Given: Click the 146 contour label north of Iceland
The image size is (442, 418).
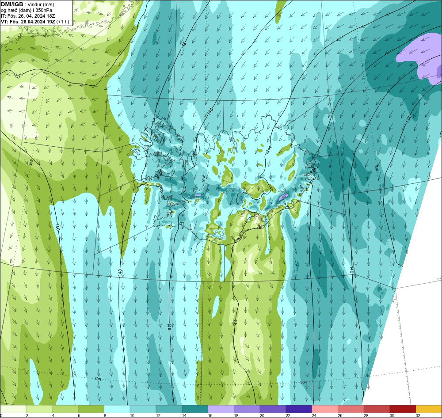Looking at the screenshot, I should coord(210,112).
